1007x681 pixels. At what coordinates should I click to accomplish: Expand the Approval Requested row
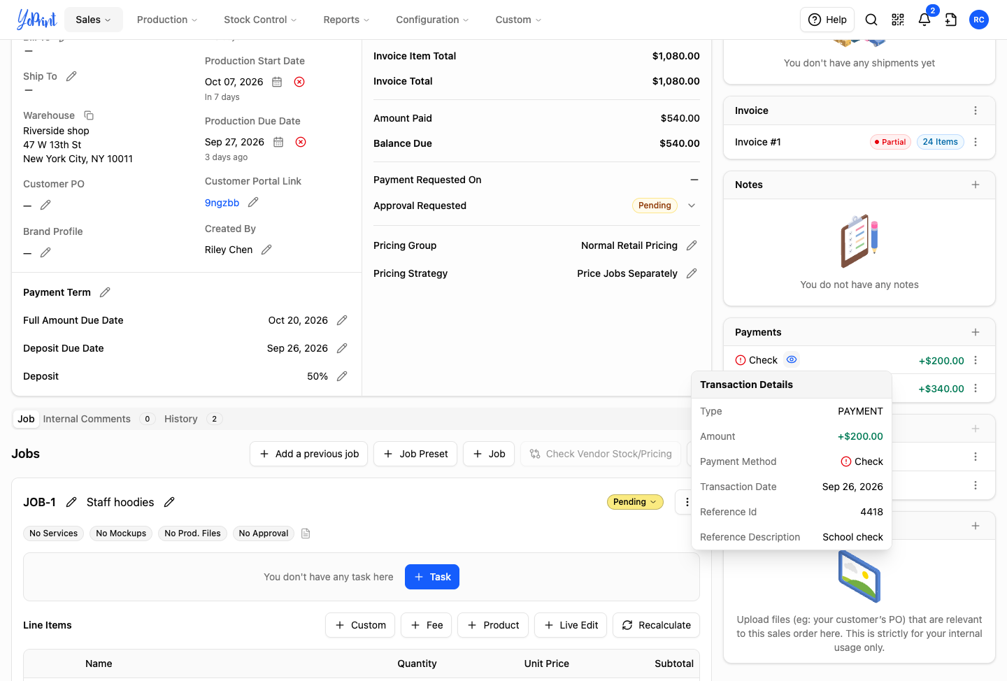click(x=692, y=206)
